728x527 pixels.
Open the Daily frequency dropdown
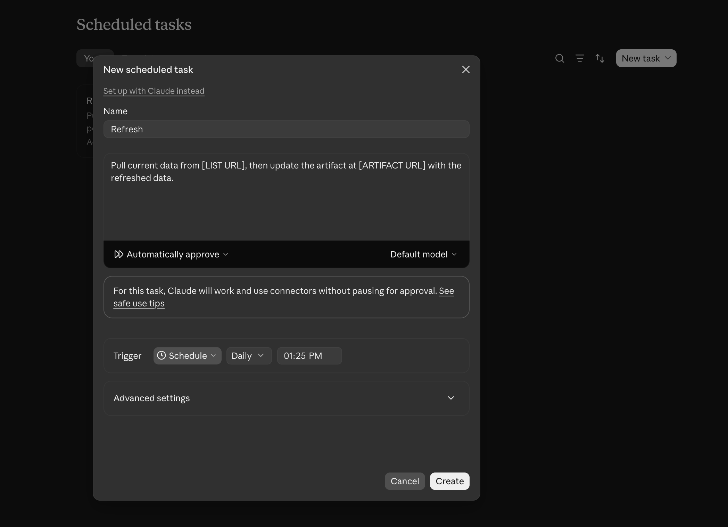coord(249,356)
